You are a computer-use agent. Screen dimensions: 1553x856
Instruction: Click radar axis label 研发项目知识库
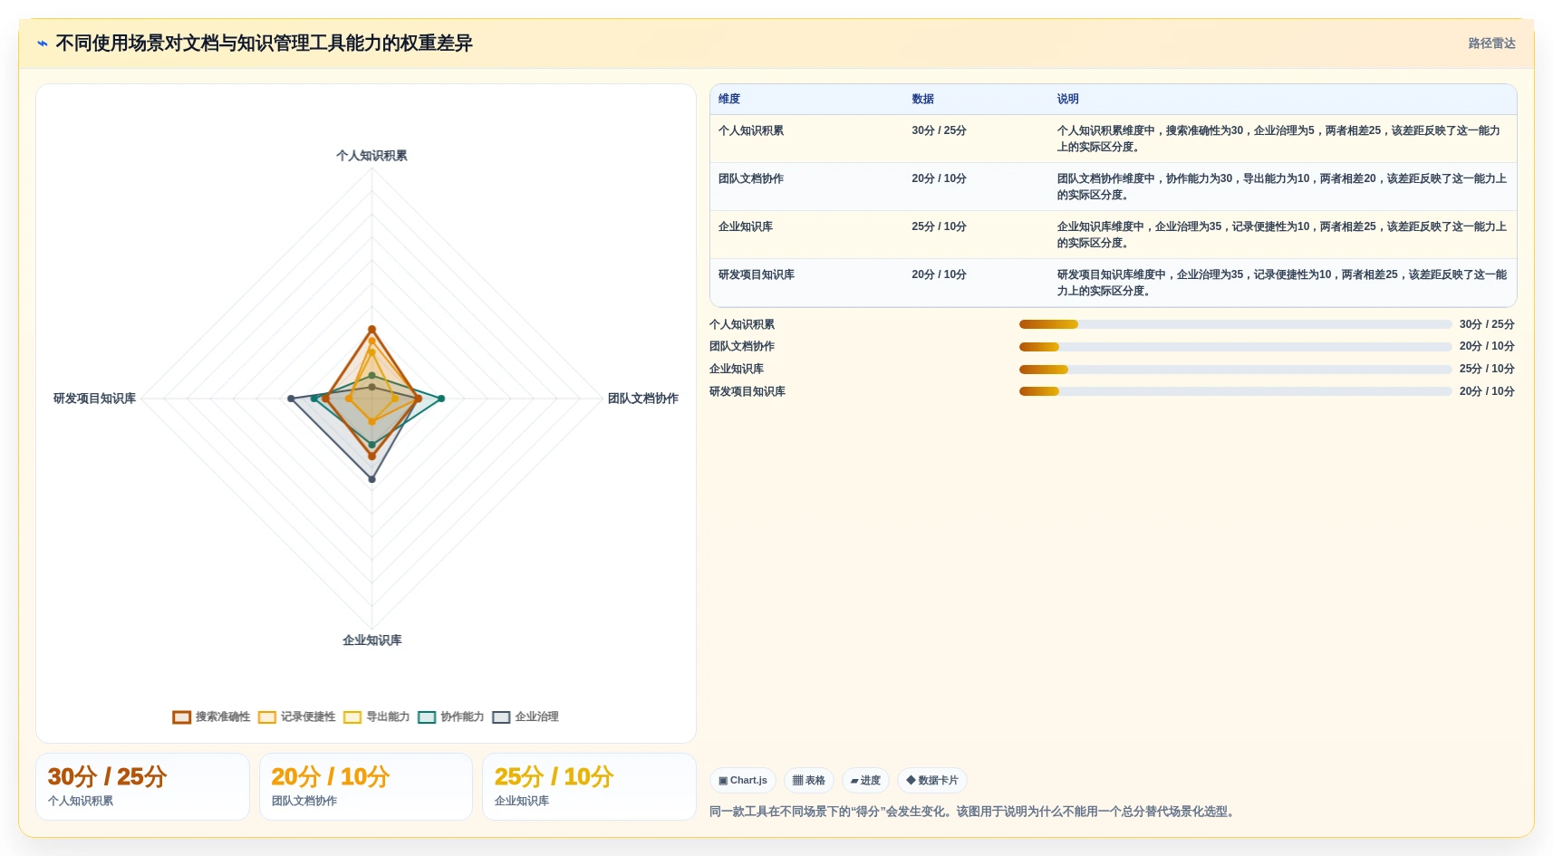[94, 399]
